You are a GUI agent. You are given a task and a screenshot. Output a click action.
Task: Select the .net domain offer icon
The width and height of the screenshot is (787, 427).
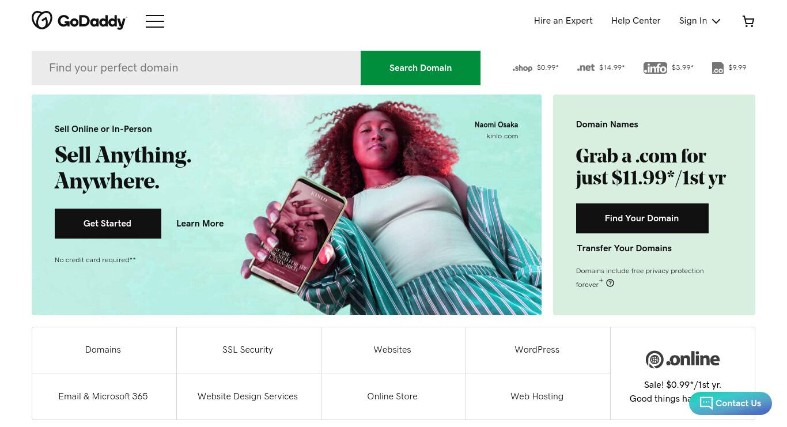coord(586,67)
